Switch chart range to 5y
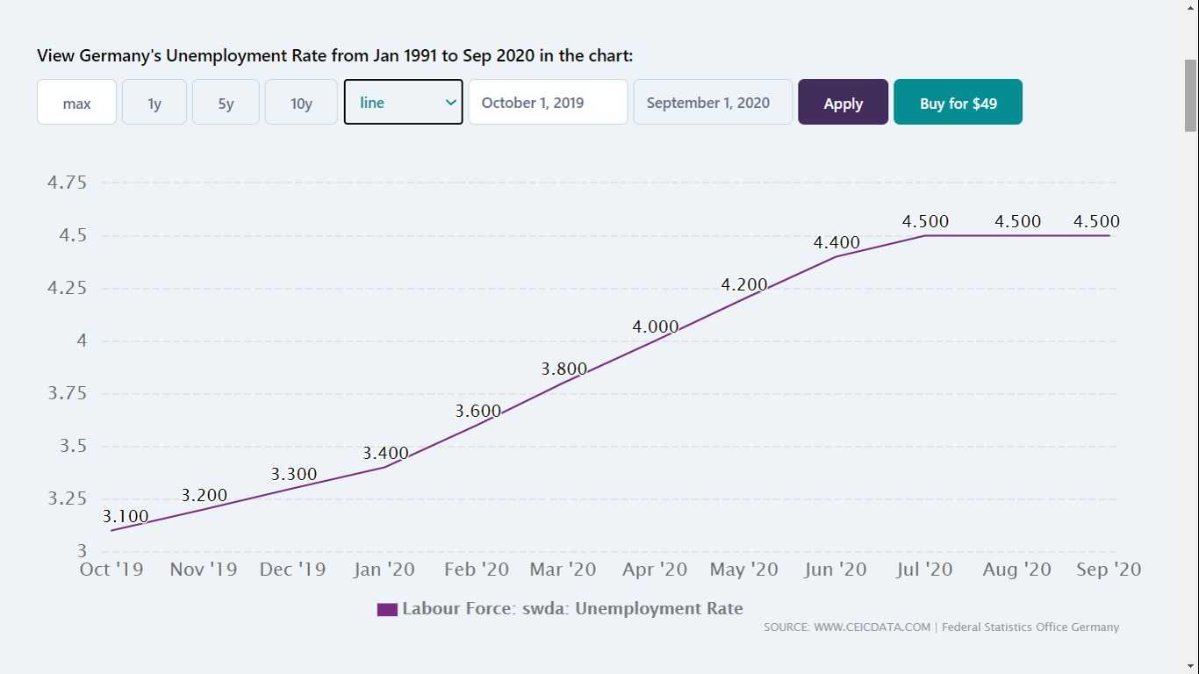The width and height of the screenshot is (1199, 674). (226, 102)
